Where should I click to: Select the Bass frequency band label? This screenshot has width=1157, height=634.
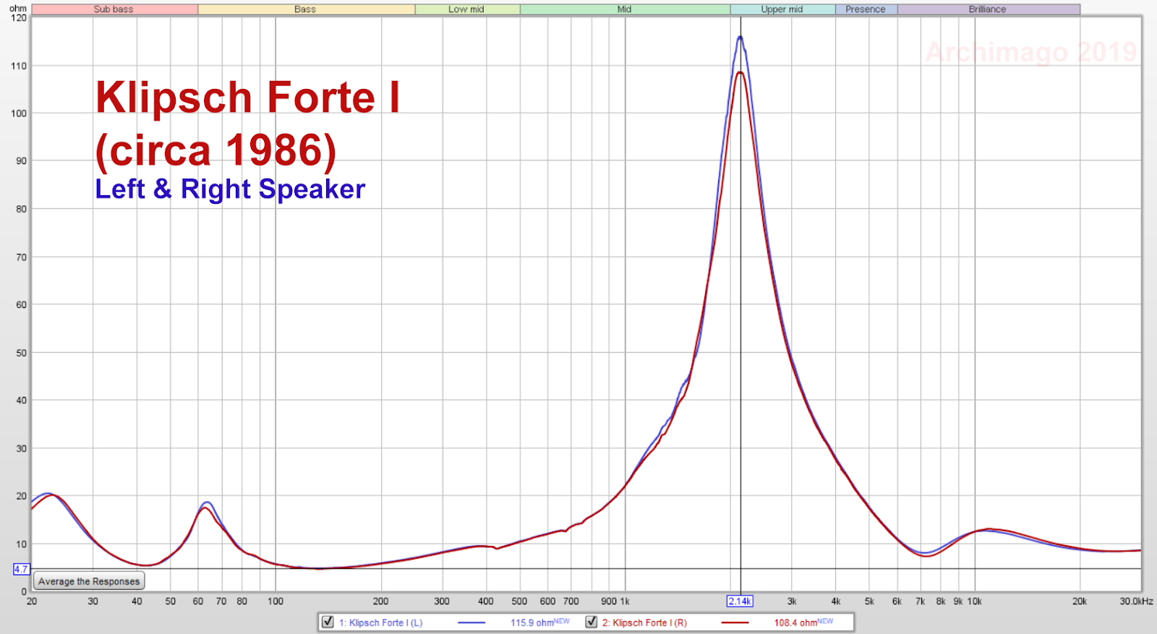click(306, 9)
